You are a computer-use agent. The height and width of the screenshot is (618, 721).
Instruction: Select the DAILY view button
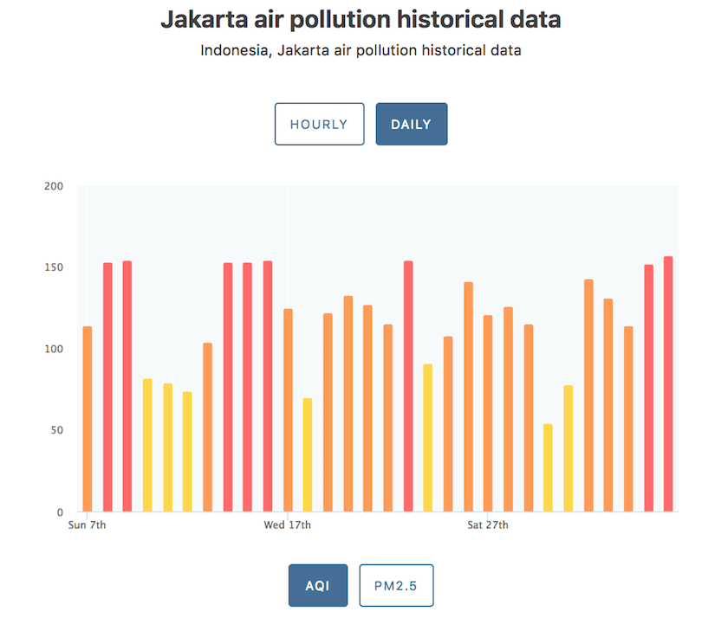(412, 124)
